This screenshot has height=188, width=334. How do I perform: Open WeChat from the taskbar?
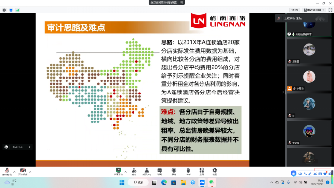click(x=212, y=183)
